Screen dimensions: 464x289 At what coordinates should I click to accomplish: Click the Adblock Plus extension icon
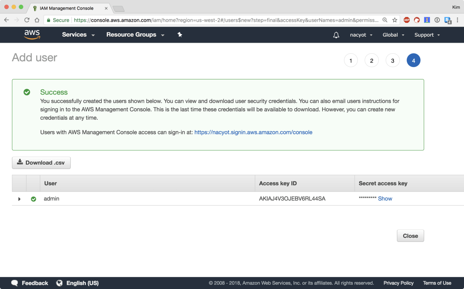coord(406,20)
